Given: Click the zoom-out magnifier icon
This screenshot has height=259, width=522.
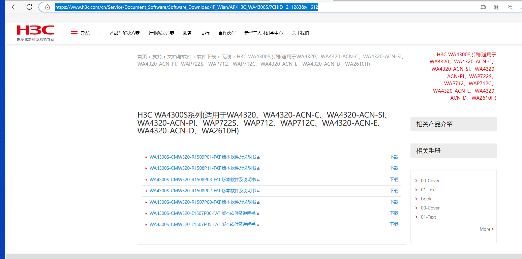Looking at the screenshot, I should pyautogui.click(x=510, y=7).
